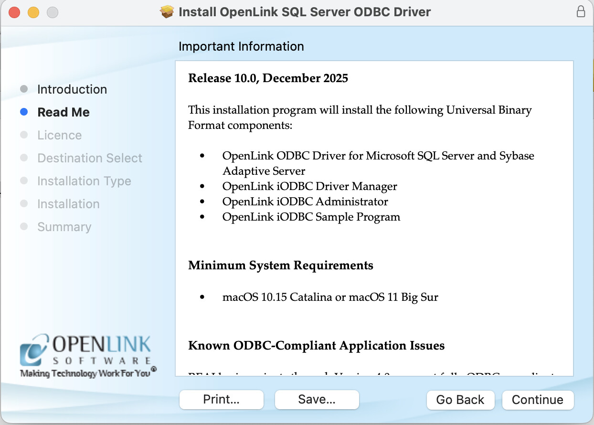594x425 pixels.
Task: Continue to the next installer step
Action: point(538,400)
